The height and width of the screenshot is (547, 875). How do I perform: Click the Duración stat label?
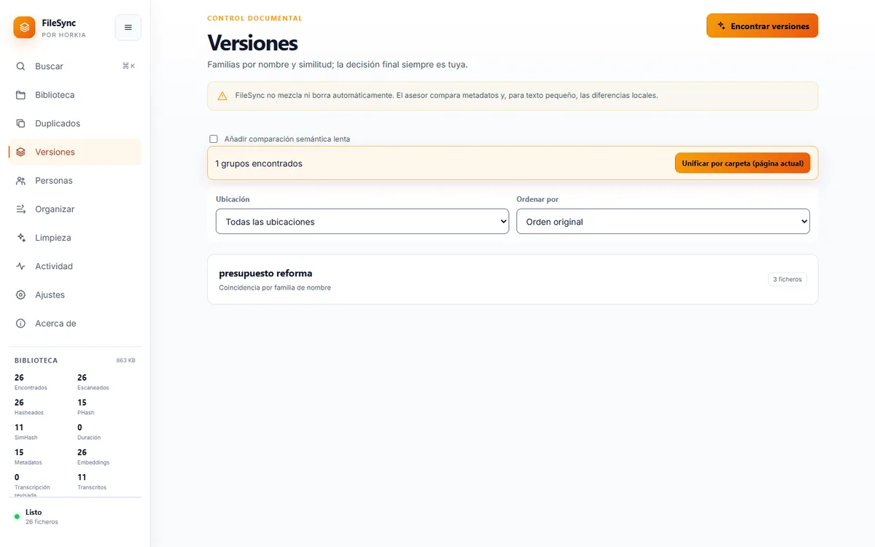tap(89, 438)
